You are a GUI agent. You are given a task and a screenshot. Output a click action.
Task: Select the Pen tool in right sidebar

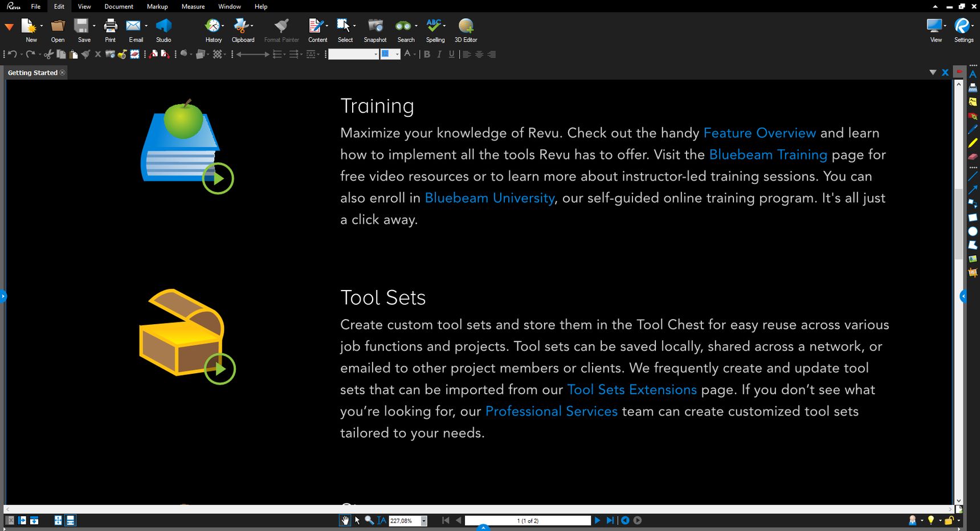point(973,129)
